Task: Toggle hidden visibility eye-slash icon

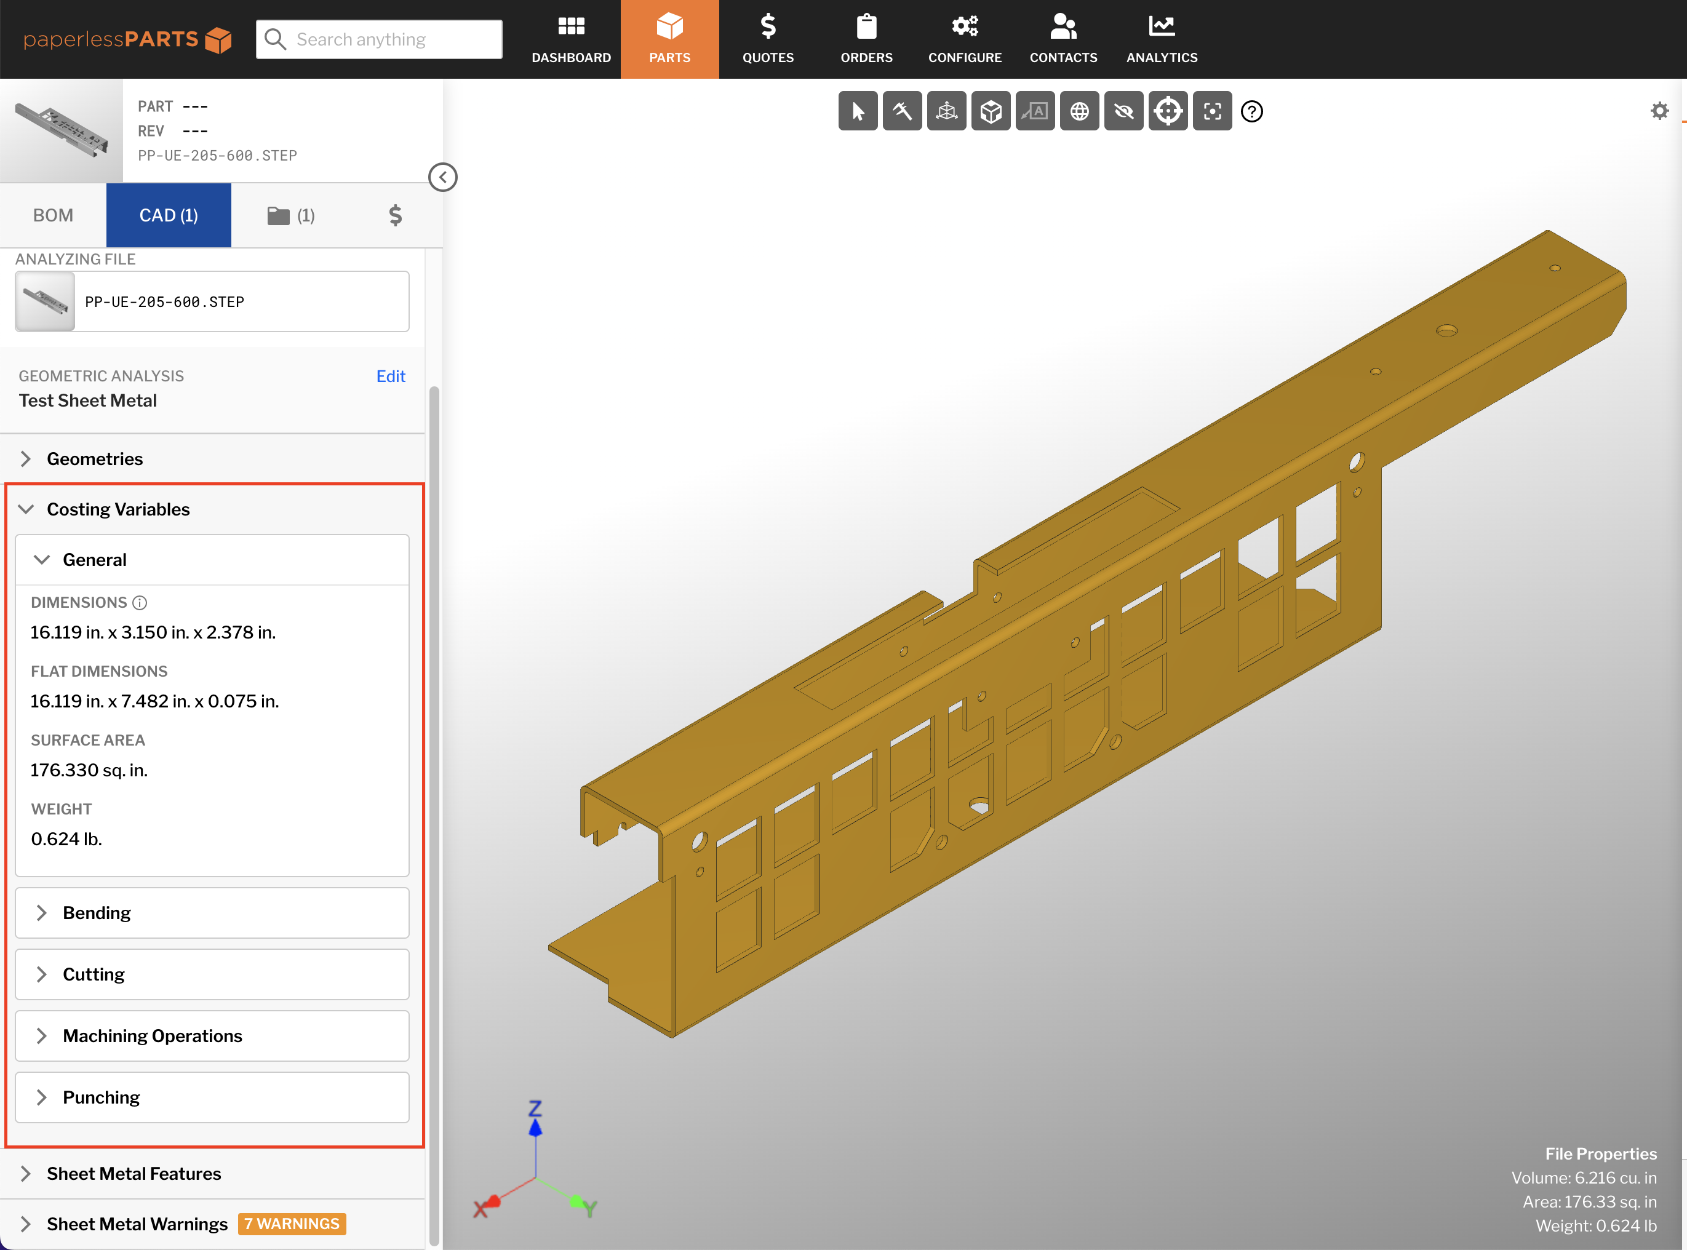Action: pyautogui.click(x=1123, y=111)
